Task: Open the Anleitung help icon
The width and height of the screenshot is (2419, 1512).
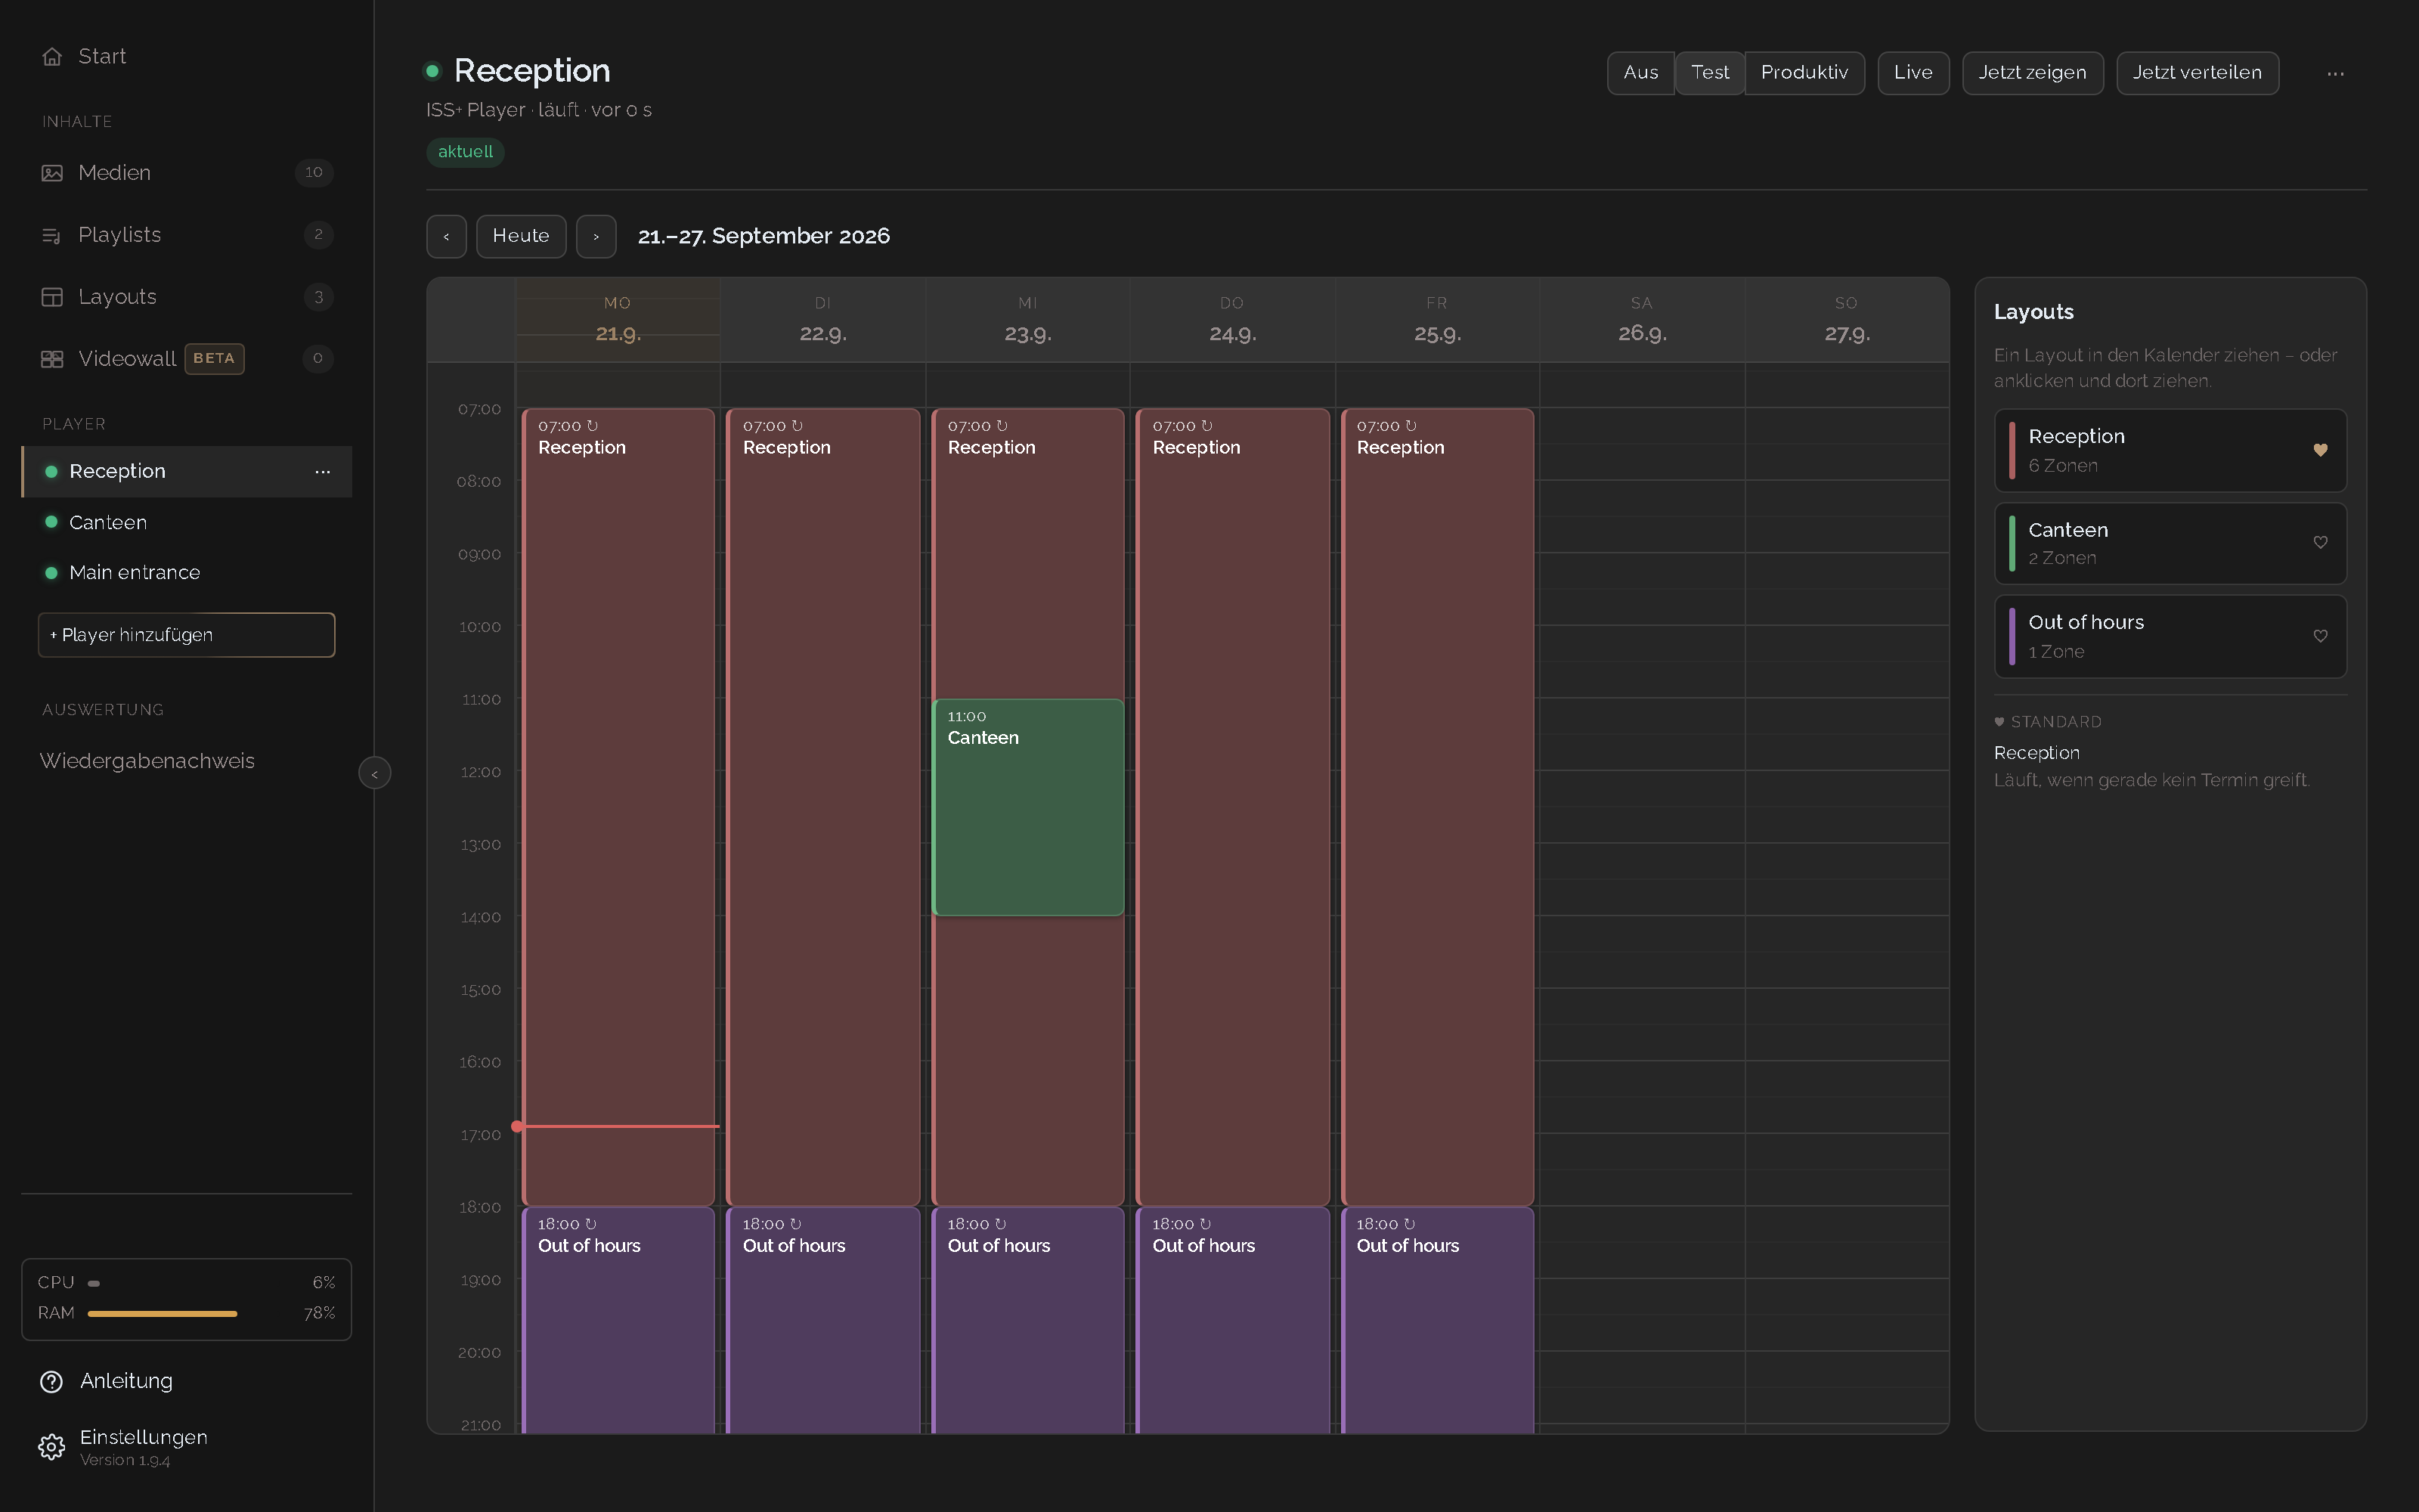Action: pos(51,1381)
